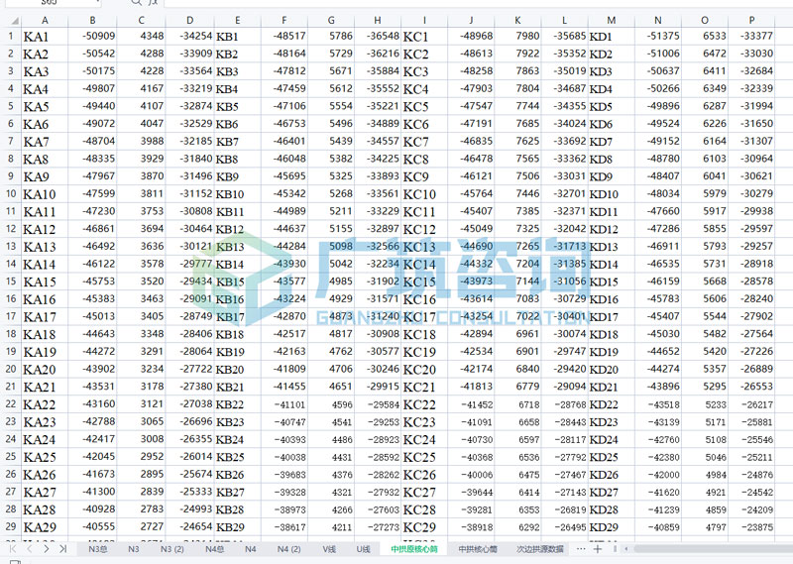
Task: Click cell with value 5786
Action: (331, 37)
